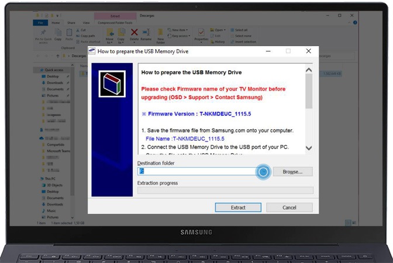Click the sidebar scroll-down arrow in Explorer
The image size is (393, 263).
tap(72, 217)
